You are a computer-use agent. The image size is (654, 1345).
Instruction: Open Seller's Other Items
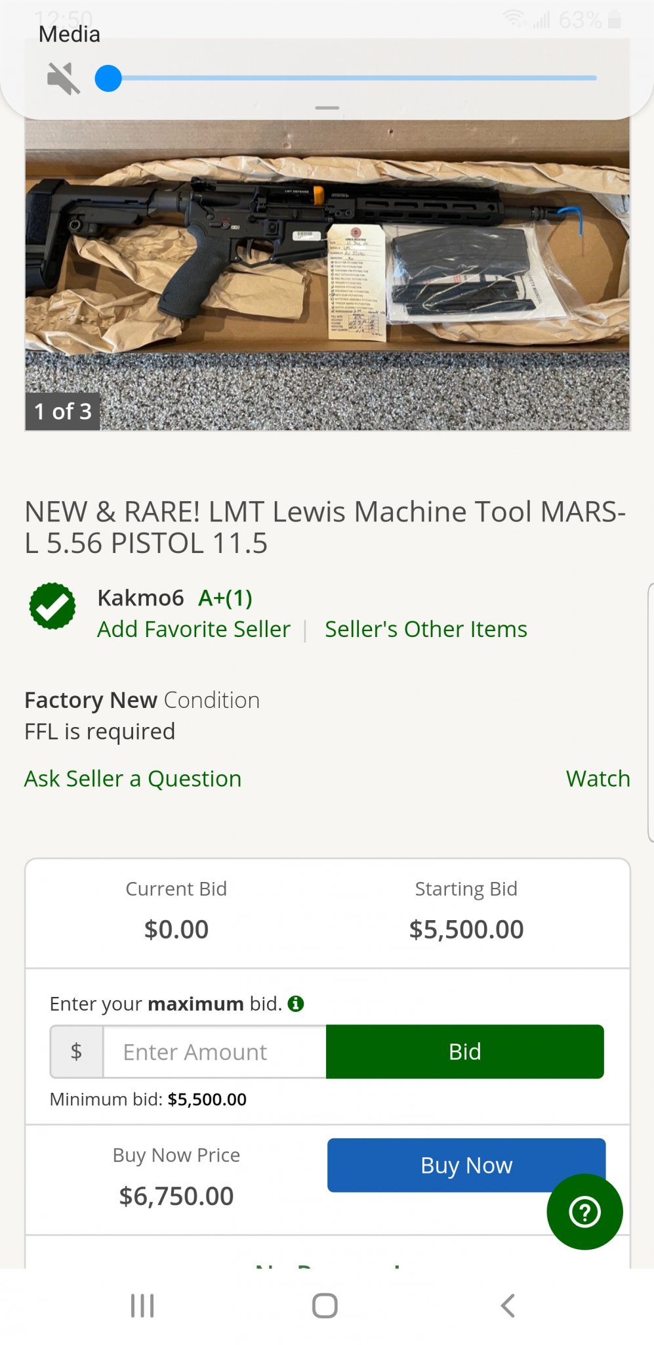click(x=426, y=629)
